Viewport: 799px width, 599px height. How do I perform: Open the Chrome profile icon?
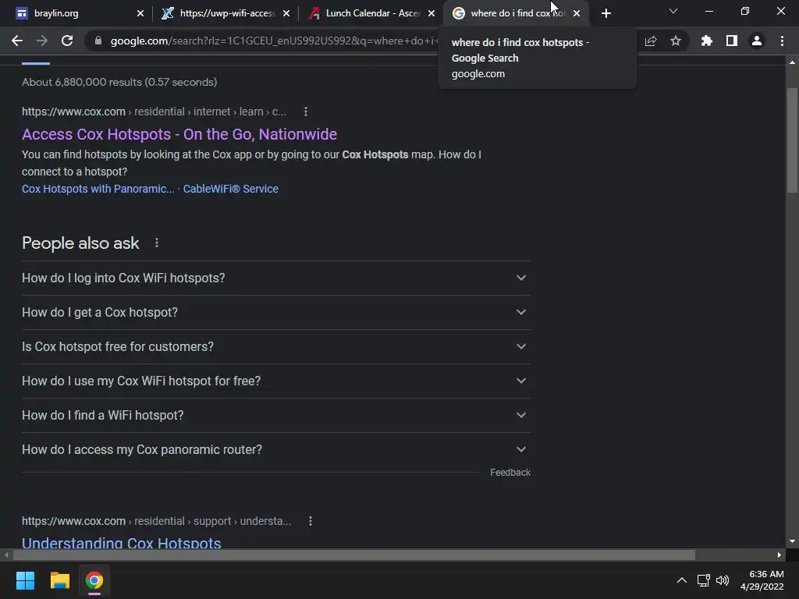(x=757, y=41)
